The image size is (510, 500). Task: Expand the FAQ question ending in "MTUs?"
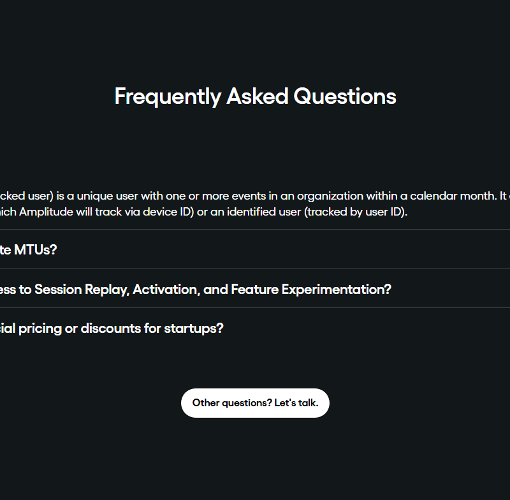coord(29,250)
